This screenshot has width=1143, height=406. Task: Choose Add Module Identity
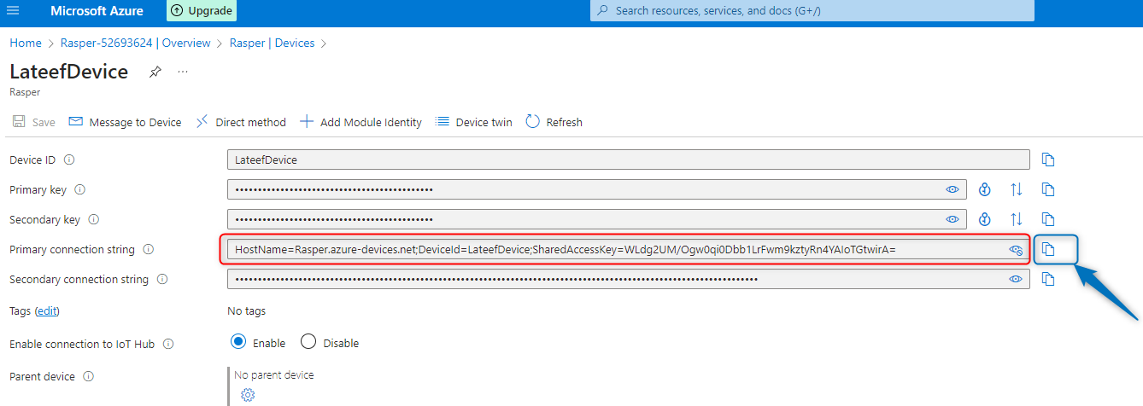tap(360, 122)
